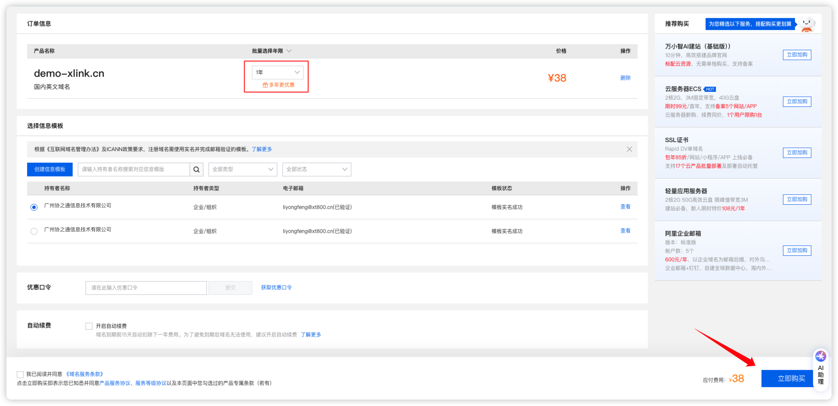Click the 创建信息模板 button
838x406 pixels.
pos(50,170)
